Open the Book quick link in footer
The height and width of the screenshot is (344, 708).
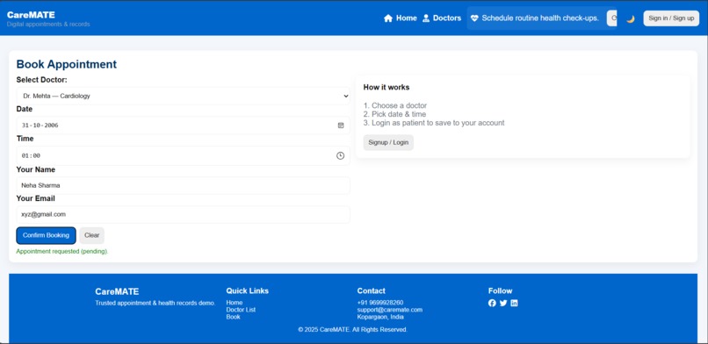pyautogui.click(x=234, y=317)
